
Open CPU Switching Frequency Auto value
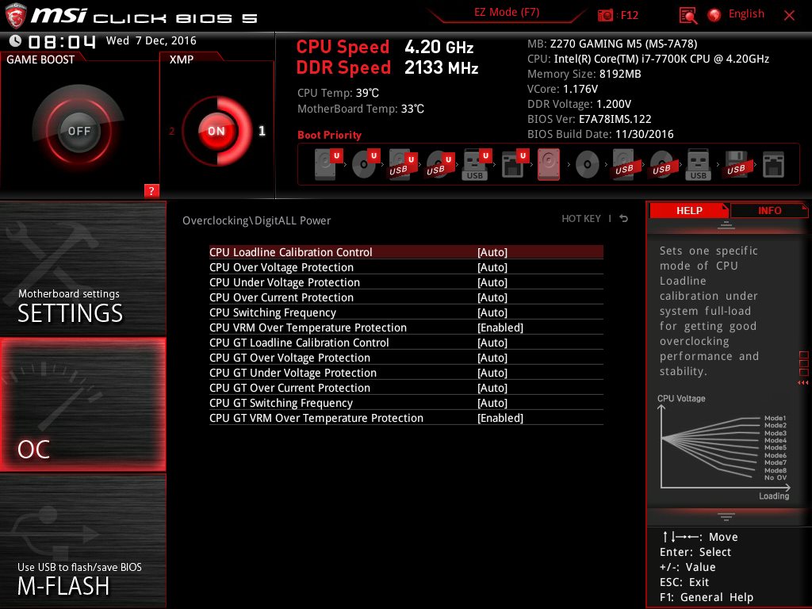click(x=492, y=312)
